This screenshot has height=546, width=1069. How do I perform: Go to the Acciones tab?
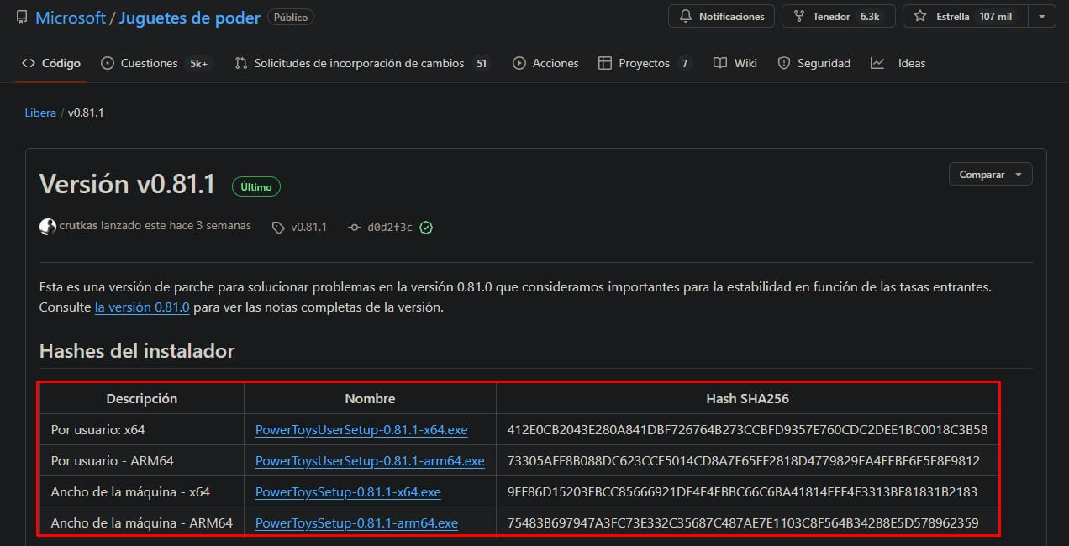coord(545,63)
